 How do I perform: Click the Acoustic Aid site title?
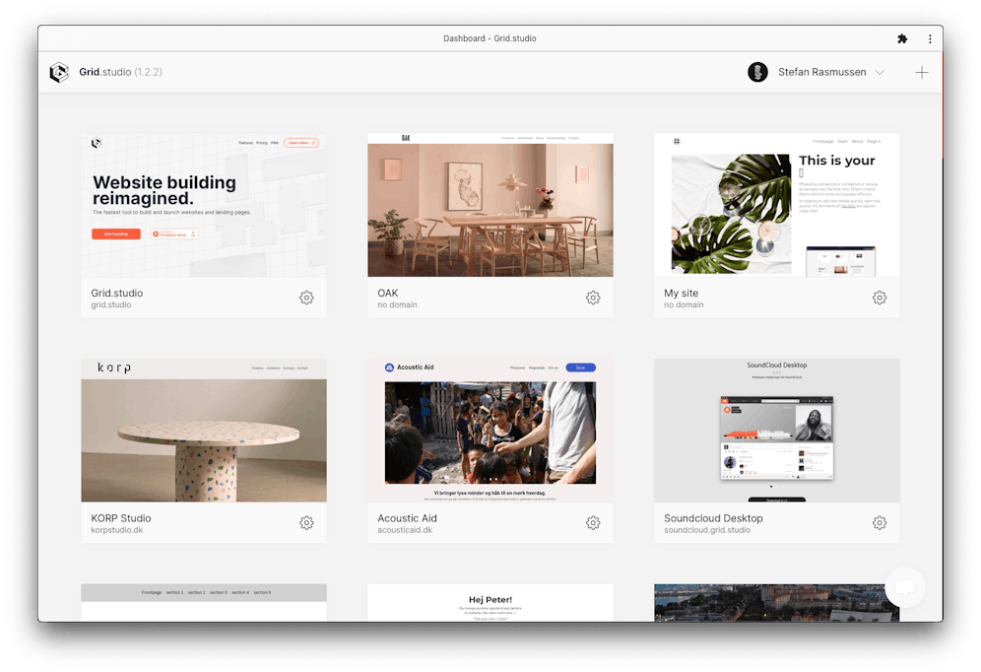pos(407,518)
